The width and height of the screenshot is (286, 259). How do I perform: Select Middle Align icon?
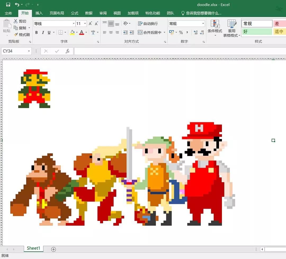point(111,24)
